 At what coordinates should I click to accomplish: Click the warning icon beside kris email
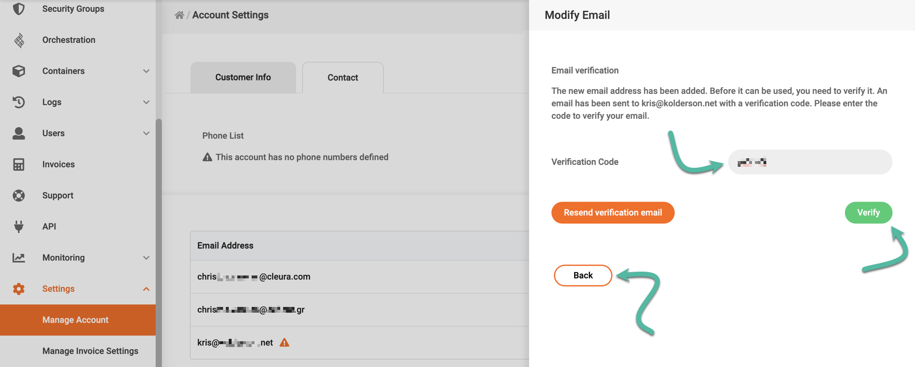coord(285,342)
